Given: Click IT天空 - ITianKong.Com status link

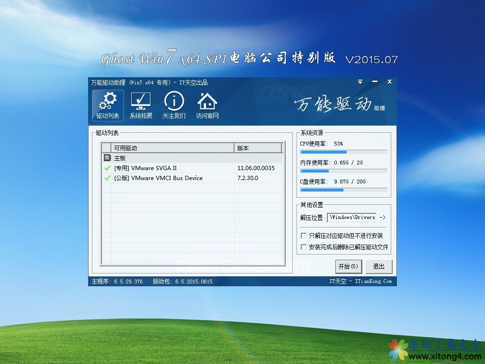Looking at the screenshot, I should point(360,282).
